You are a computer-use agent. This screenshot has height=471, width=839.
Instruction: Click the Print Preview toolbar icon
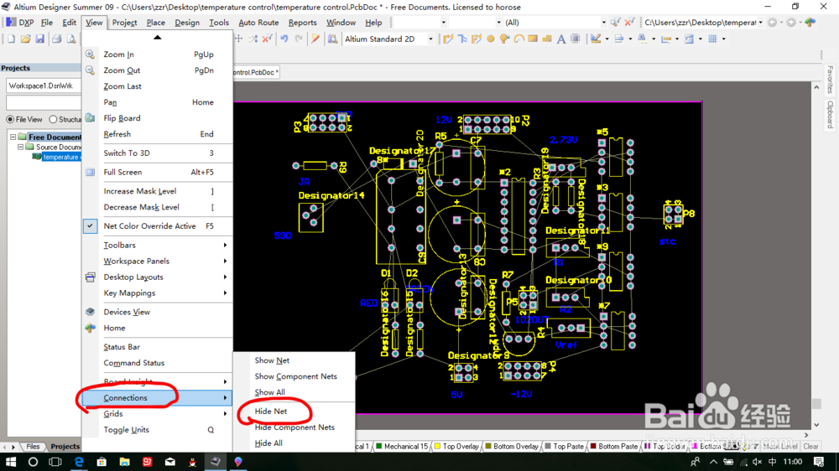tap(71, 39)
